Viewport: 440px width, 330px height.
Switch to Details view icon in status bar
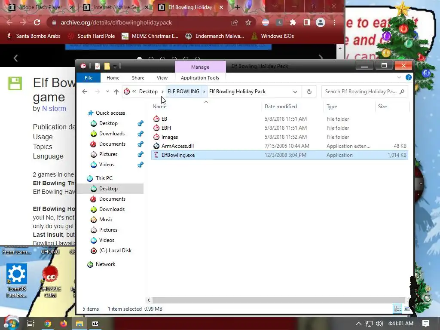coord(397,309)
